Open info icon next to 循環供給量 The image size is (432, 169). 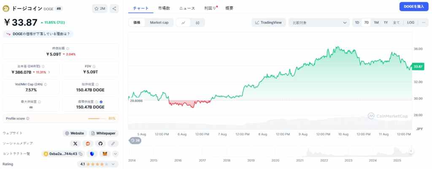pos(96,102)
